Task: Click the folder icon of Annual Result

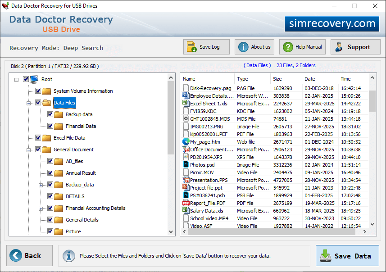Action: point(59,173)
